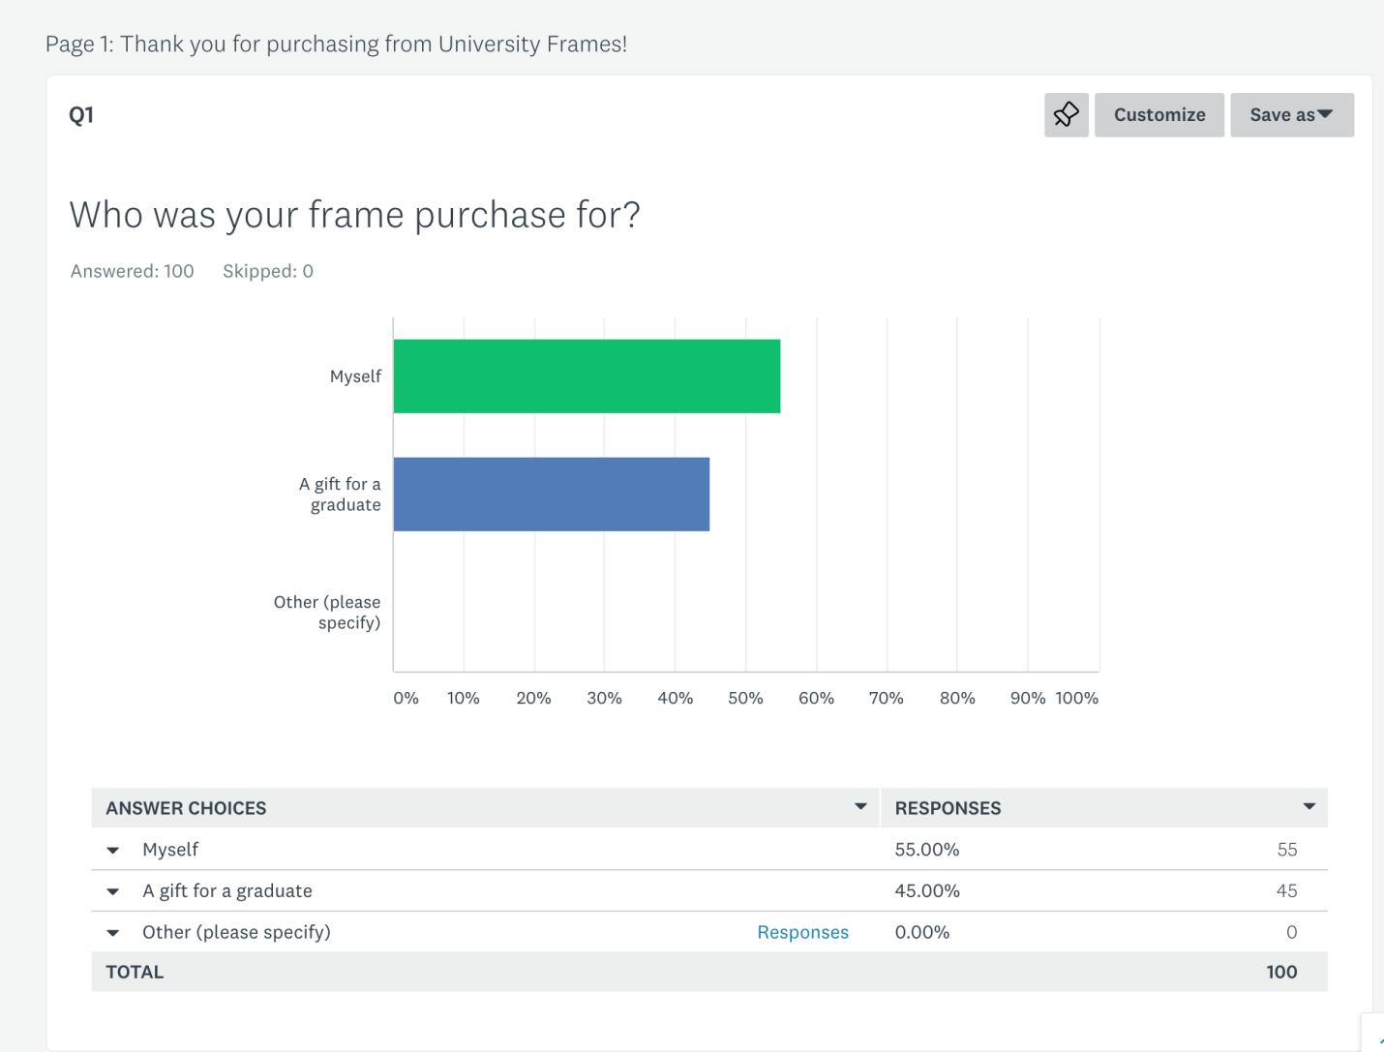
Task: Click the blue gift-for-a-graduate chart bar
Action: coord(551,494)
